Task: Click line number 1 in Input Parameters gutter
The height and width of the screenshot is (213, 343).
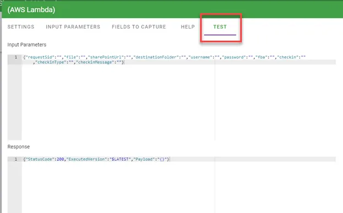Action: click(x=16, y=57)
